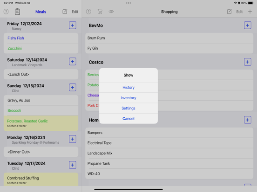
Task: Tap the Tuesday 12/17/2024 header
Action: pos(26,163)
